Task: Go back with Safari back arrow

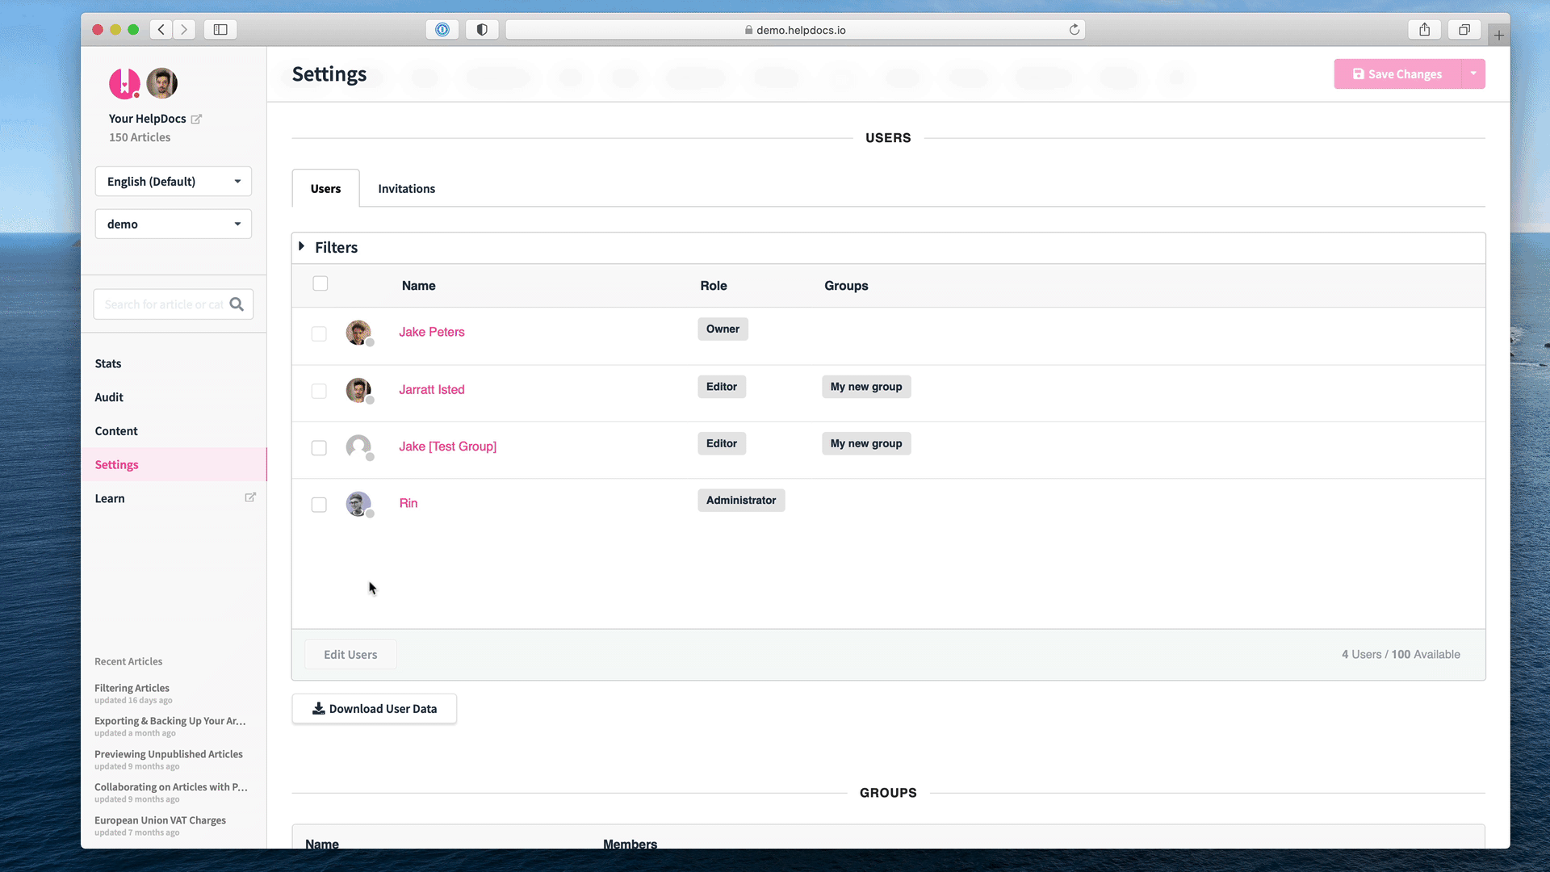Action: coord(161,30)
